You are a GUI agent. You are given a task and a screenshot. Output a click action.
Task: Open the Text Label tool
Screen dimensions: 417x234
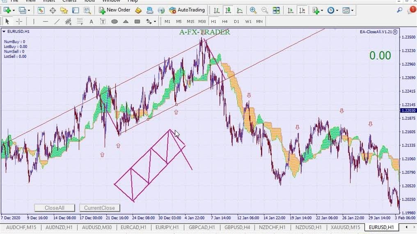pos(103,21)
